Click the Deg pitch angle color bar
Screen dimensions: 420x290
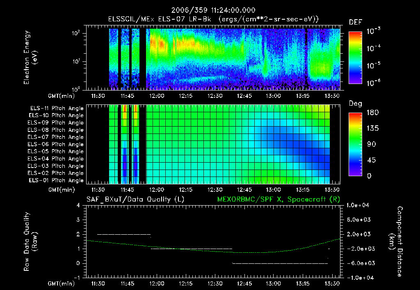pos(356,144)
